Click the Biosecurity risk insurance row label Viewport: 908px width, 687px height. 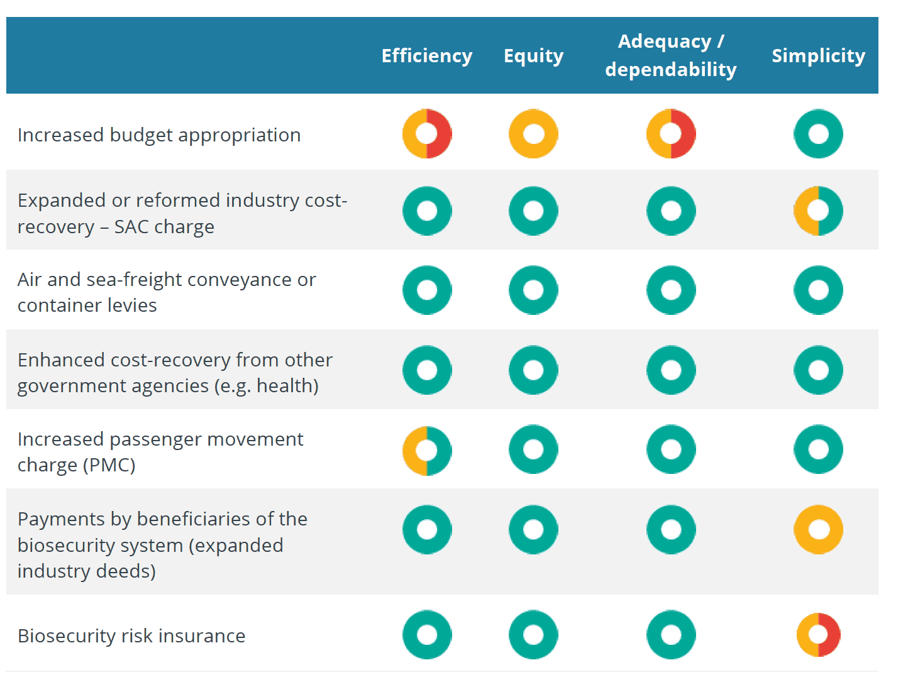point(131,635)
